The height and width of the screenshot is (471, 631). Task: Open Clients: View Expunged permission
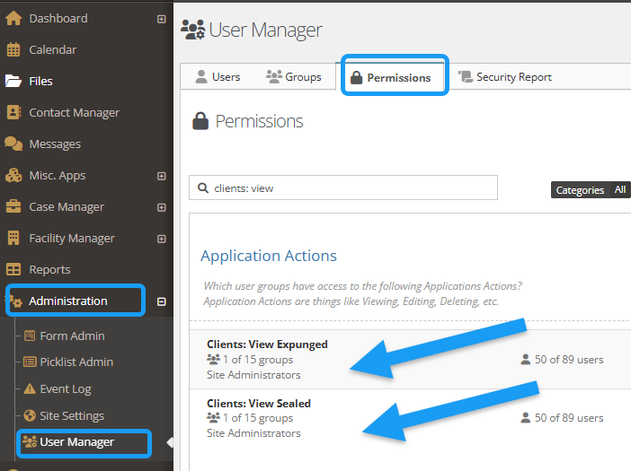(x=267, y=344)
